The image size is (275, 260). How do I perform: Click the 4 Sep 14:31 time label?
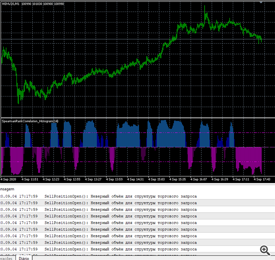135,179
